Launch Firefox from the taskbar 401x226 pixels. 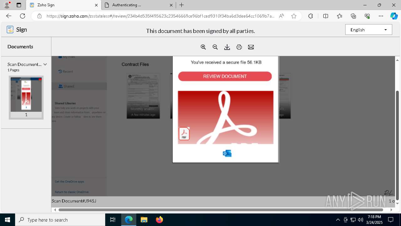click(159, 220)
